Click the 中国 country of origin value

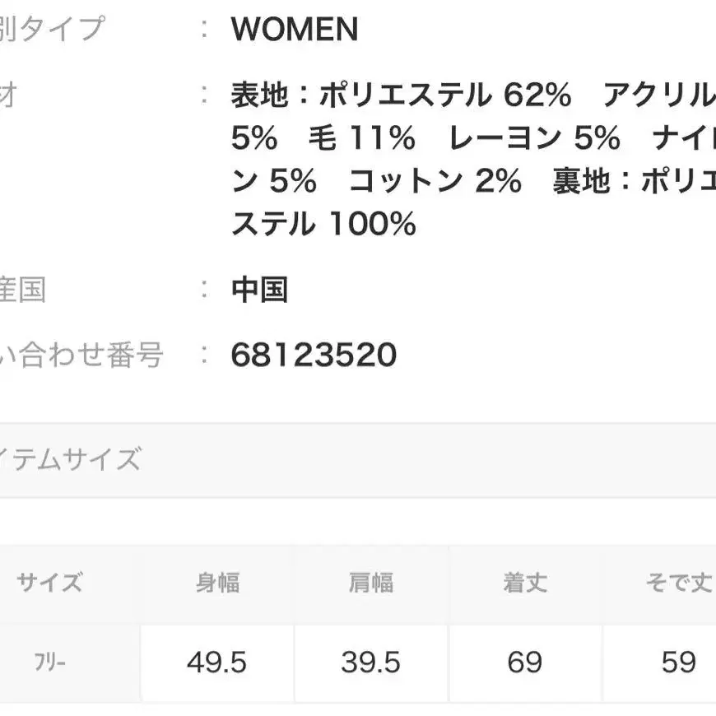(x=259, y=290)
